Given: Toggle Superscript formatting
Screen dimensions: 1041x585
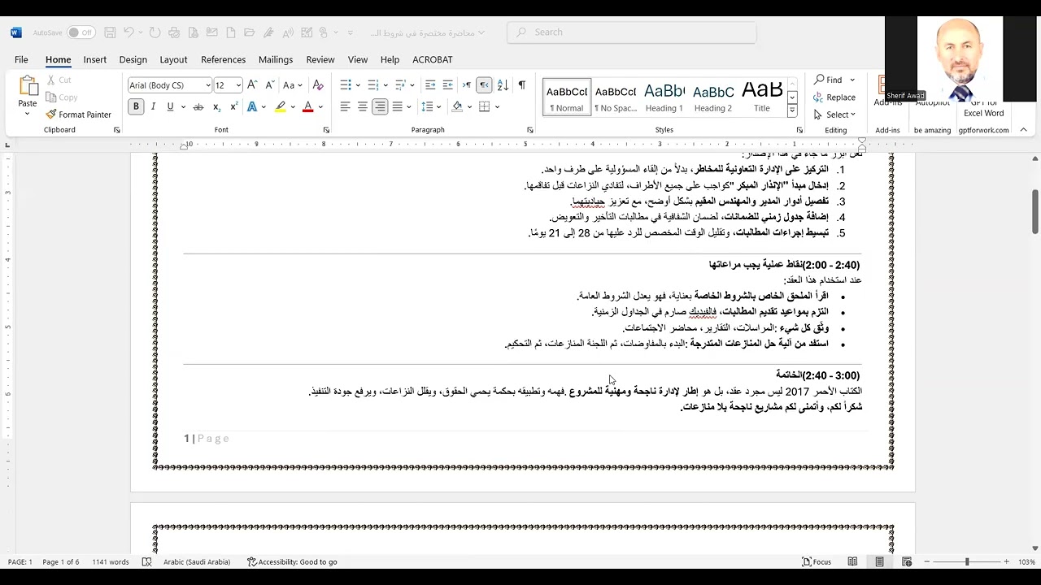Looking at the screenshot, I should [x=233, y=107].
